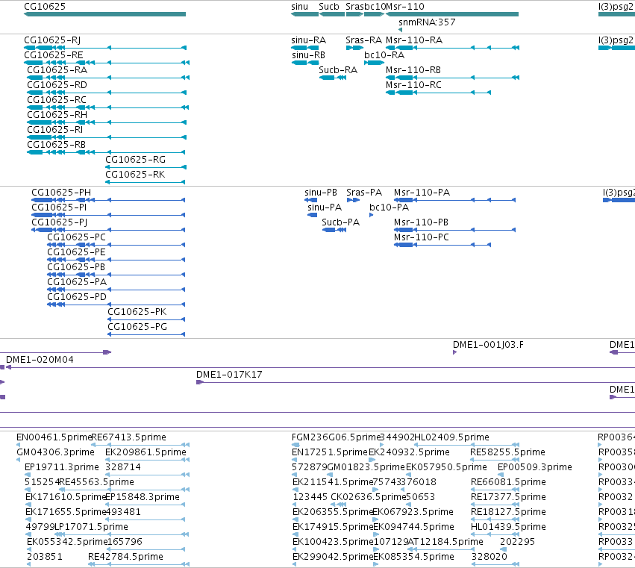This screenshot has width=635, height=568.
Task: Select EST RE42784.5prime
Action: [x=139, y=564]
